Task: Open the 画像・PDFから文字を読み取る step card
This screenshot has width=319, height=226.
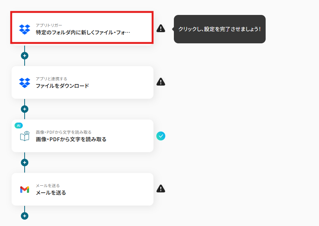Action: click(82, 136)
